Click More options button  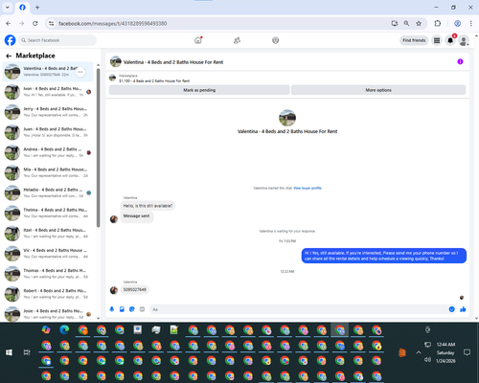tap(378, 90)
